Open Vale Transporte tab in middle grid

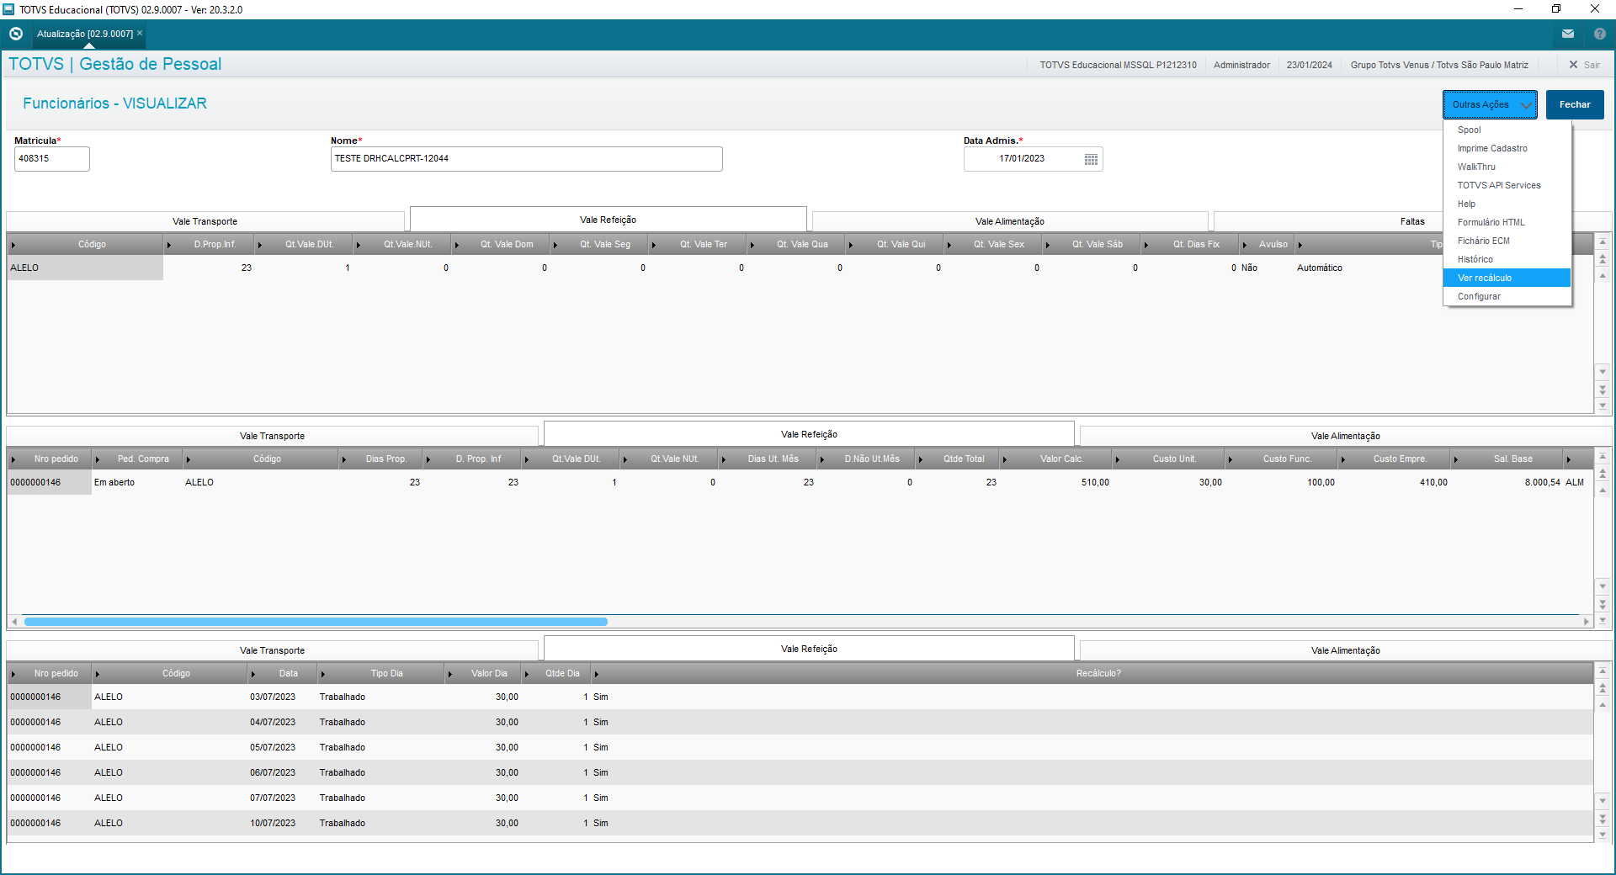[x=272, y=436]
